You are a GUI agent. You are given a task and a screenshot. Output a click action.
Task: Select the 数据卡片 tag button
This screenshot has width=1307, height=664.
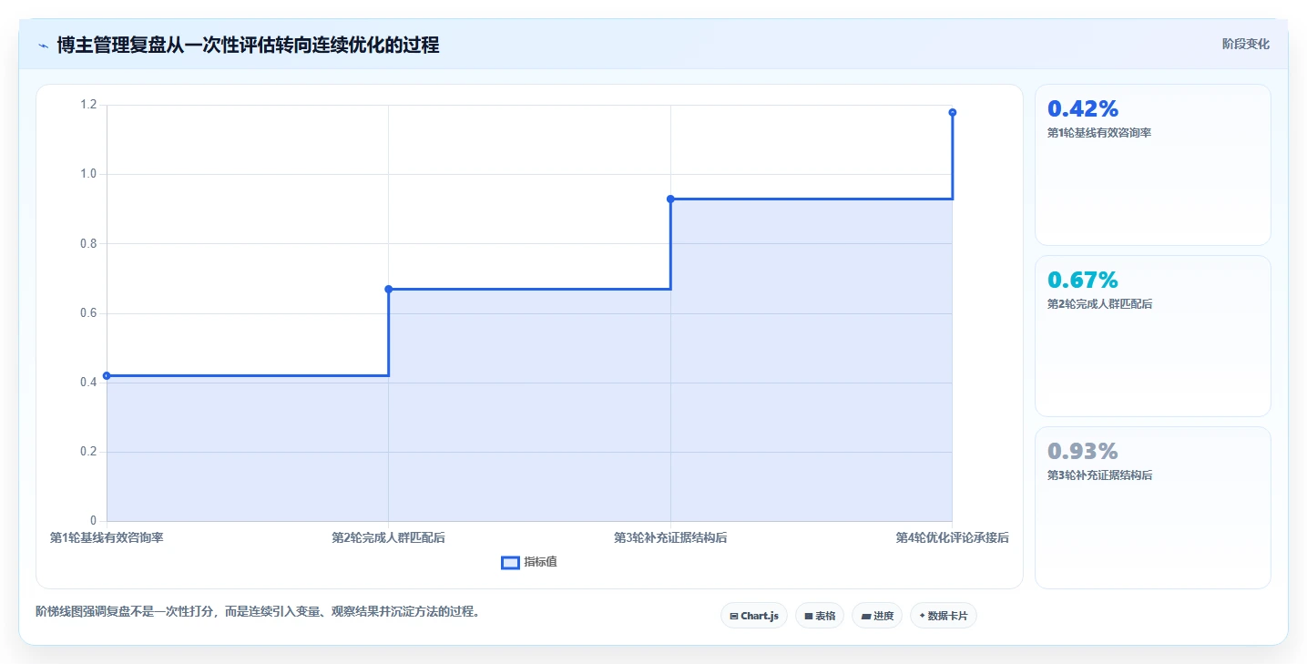tap(943, 616)
